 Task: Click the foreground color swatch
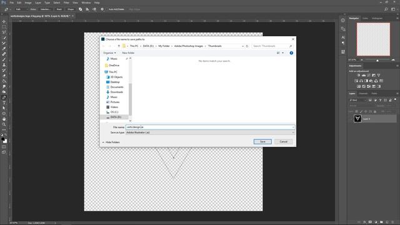(x=2, y=139)
